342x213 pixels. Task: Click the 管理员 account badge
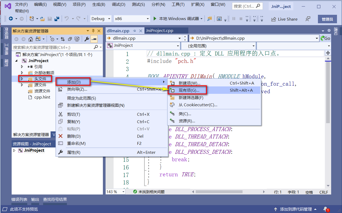tap(327, 19)
